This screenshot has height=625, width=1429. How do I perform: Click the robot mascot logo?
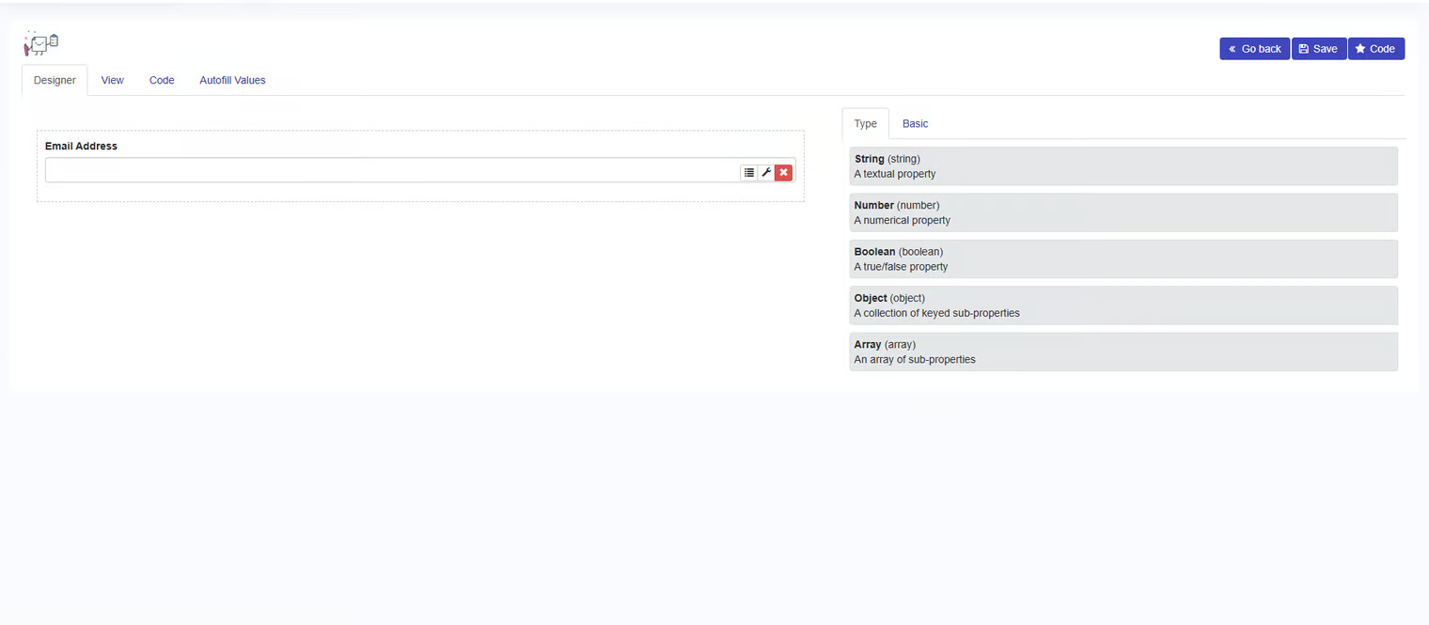41,43
